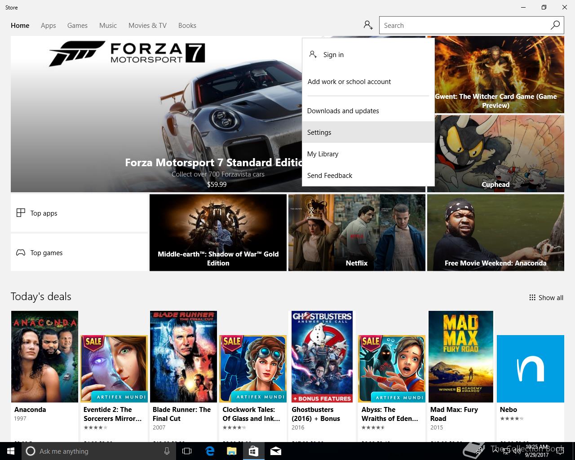Launch Microsoft Edge from the taskbar
575x460 pixels.
[x=210, y=451]
